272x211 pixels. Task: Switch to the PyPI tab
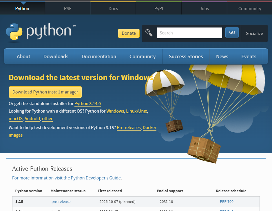click(x=158, y=8)
